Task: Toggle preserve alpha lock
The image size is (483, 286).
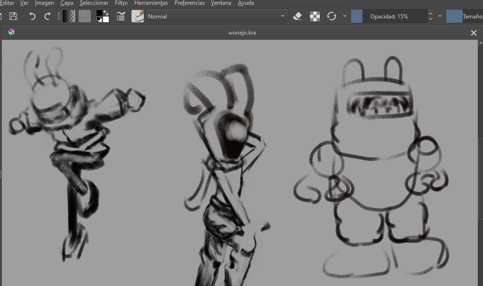Action: [315, 17]
